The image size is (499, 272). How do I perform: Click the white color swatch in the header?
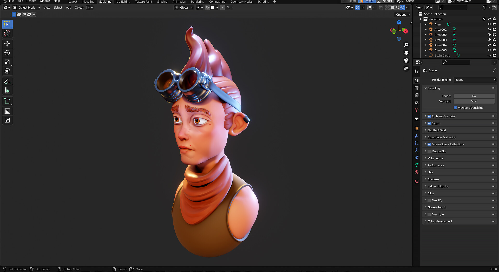(x=213, y=8)
